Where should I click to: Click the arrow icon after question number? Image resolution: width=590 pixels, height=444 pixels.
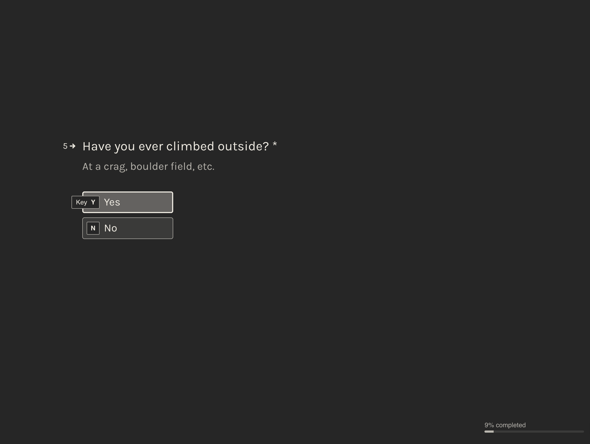click(73, 146)
